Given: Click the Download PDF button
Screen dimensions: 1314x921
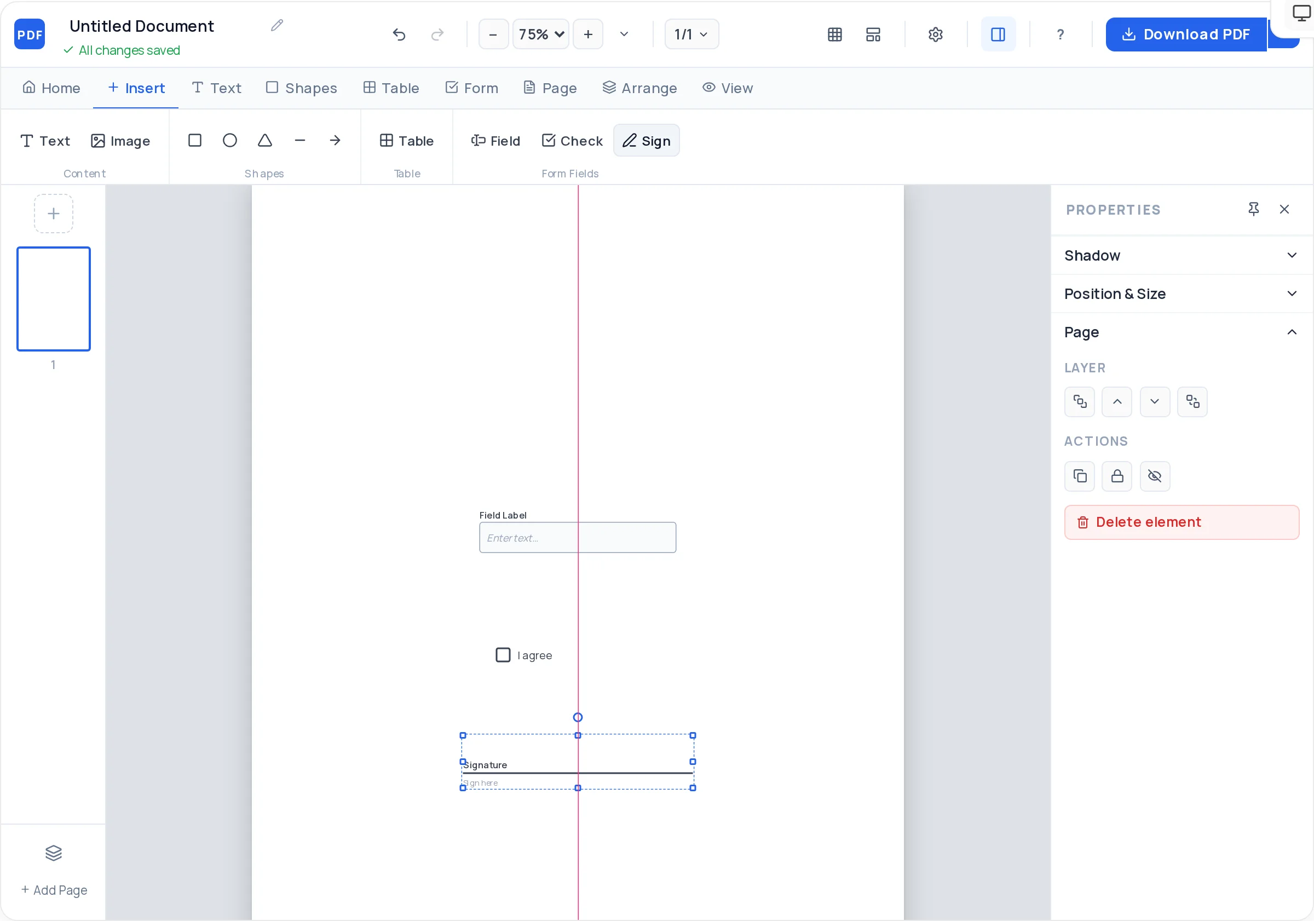Looking at the screenshot, I should click(x=1186, y=34).
